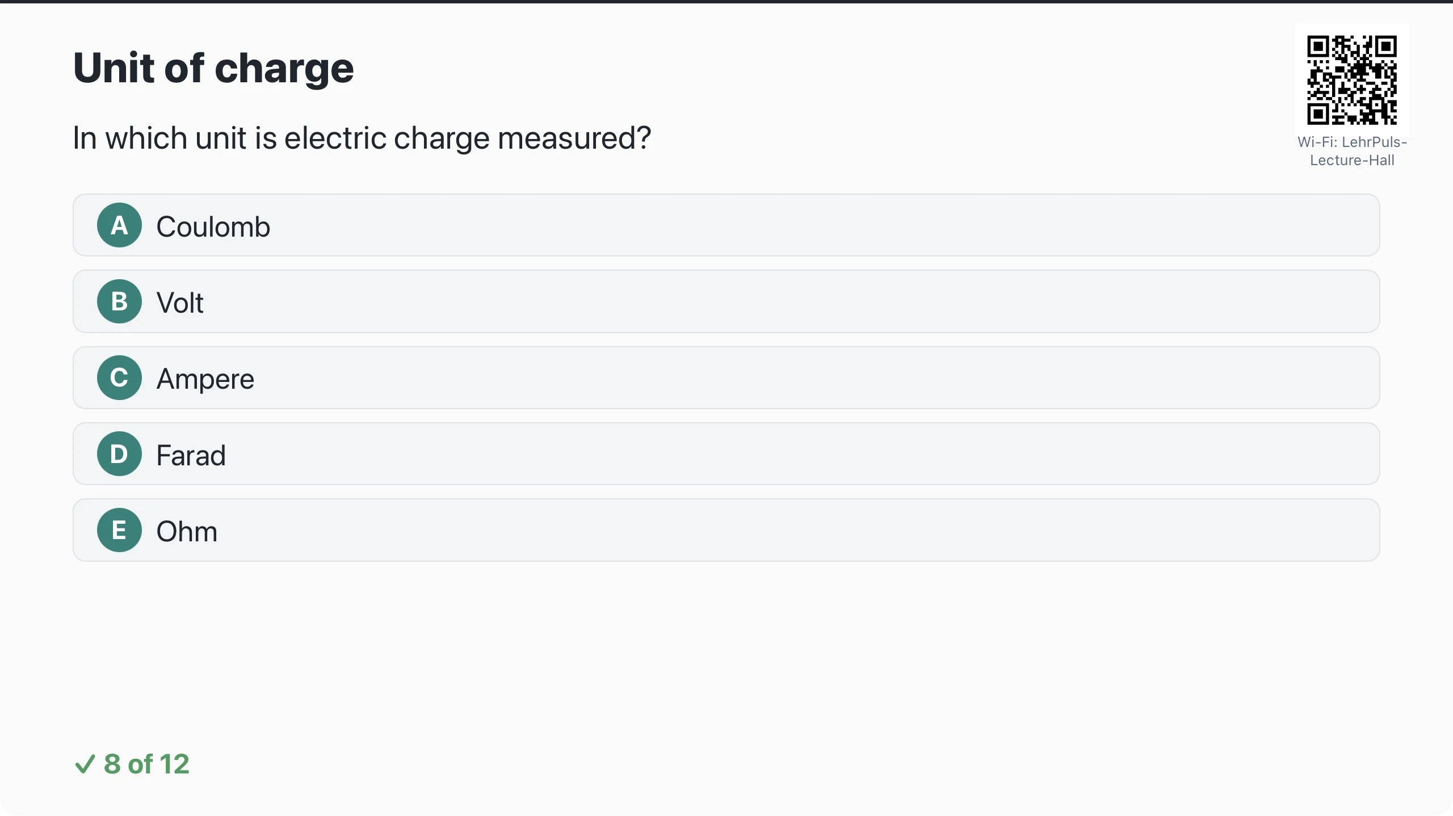Screen dimensions: 1453x816
Task: Click the Unit of charge heading
Action: [213, 68]
